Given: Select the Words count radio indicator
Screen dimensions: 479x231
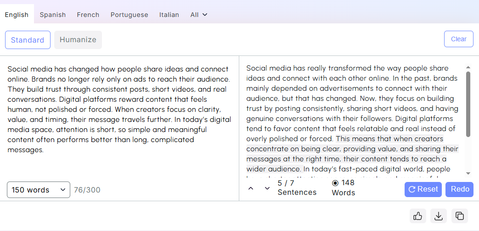Looking at the screenshot, I should coord(335,183).
